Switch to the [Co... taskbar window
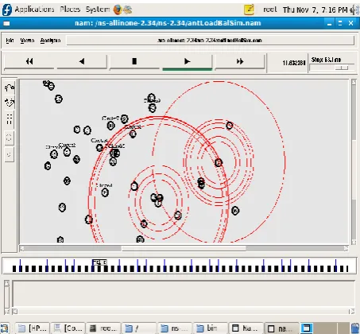Viewport: 360px width, 334px height. point(68,328)
